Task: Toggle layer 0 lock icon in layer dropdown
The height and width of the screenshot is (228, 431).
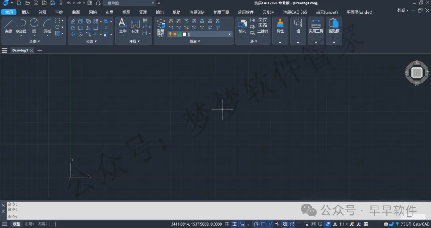Action: tap(180, 34)
